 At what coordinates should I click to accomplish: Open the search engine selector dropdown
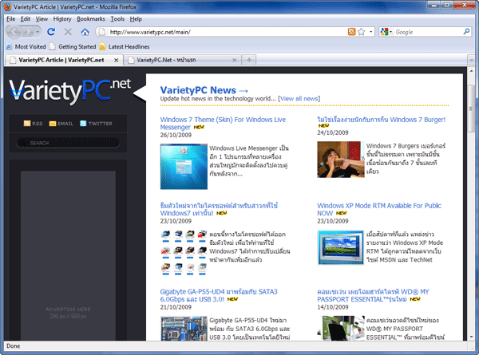coord(386,32)
